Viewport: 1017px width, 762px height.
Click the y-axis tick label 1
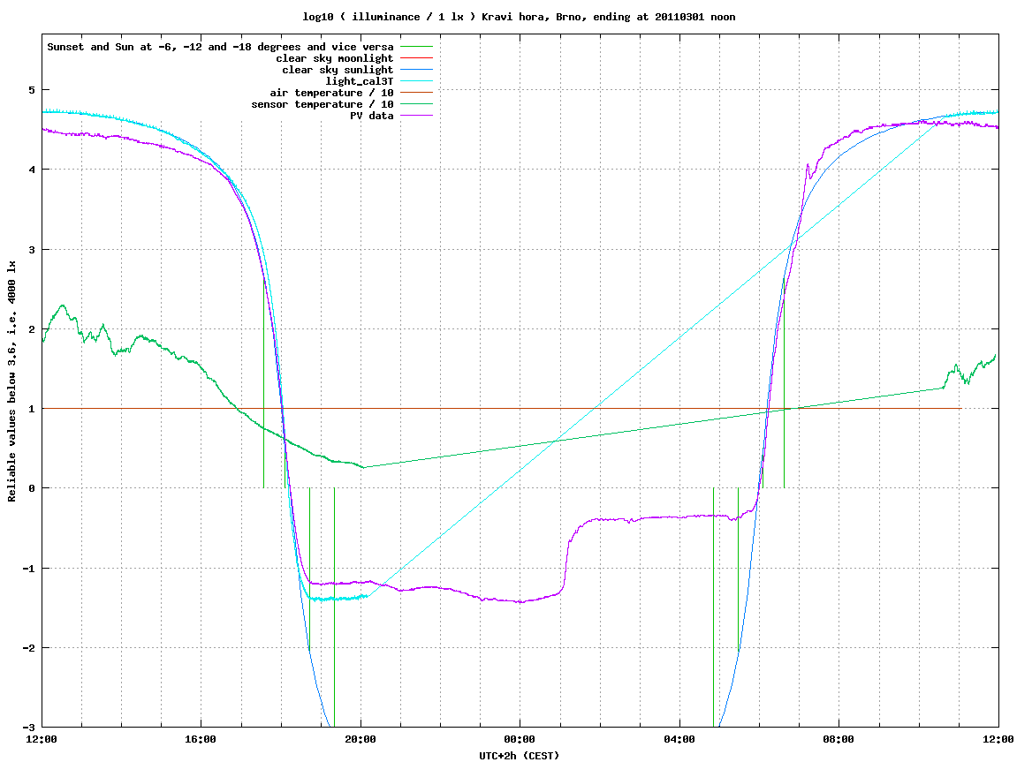(31, 409)
